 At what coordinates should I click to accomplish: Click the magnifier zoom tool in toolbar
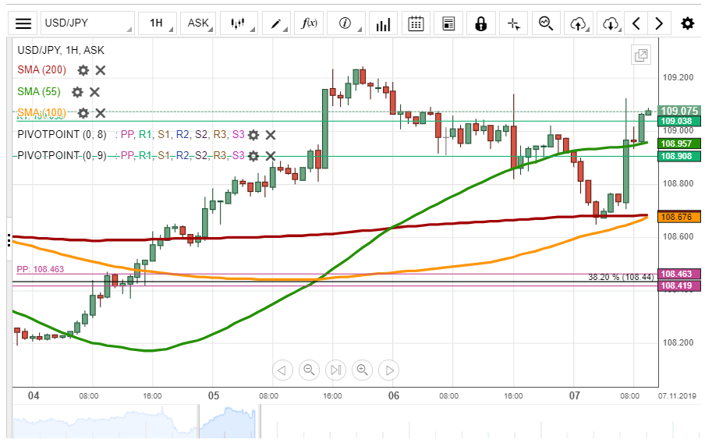pos(546,23)
